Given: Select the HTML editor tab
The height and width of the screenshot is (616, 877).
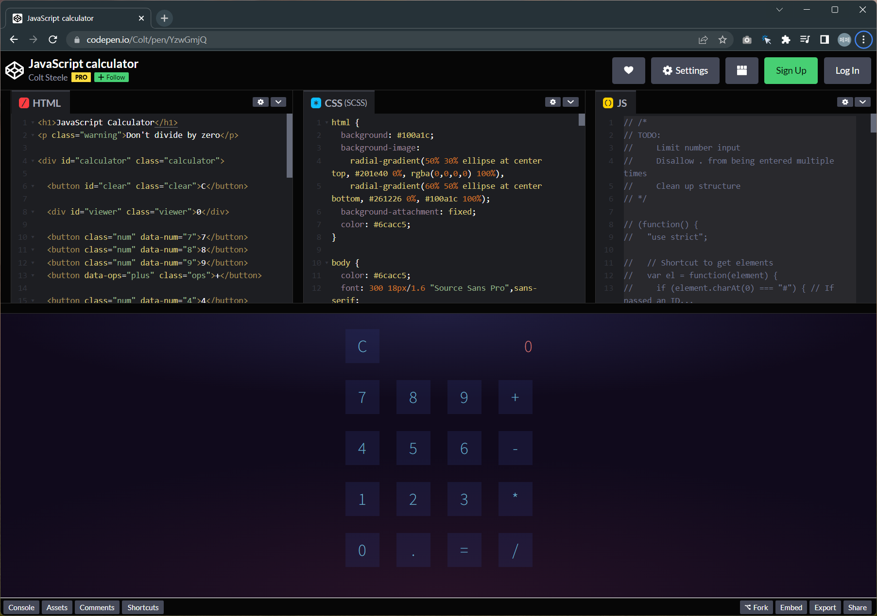Looking at the screenshot, I should 40,103.
